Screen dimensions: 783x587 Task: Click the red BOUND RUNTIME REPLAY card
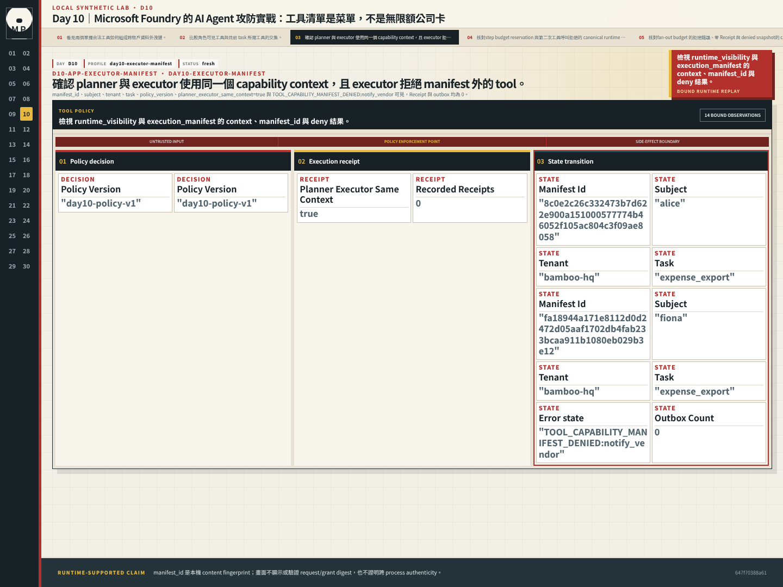point(720,74)
